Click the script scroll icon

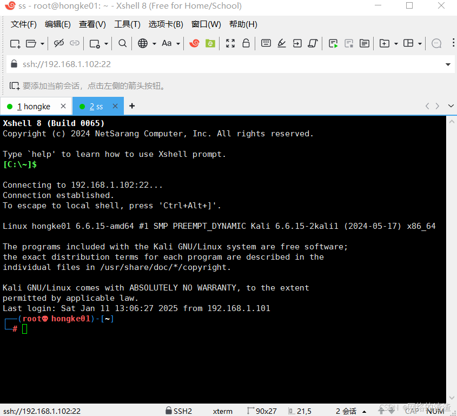point(313,43)
